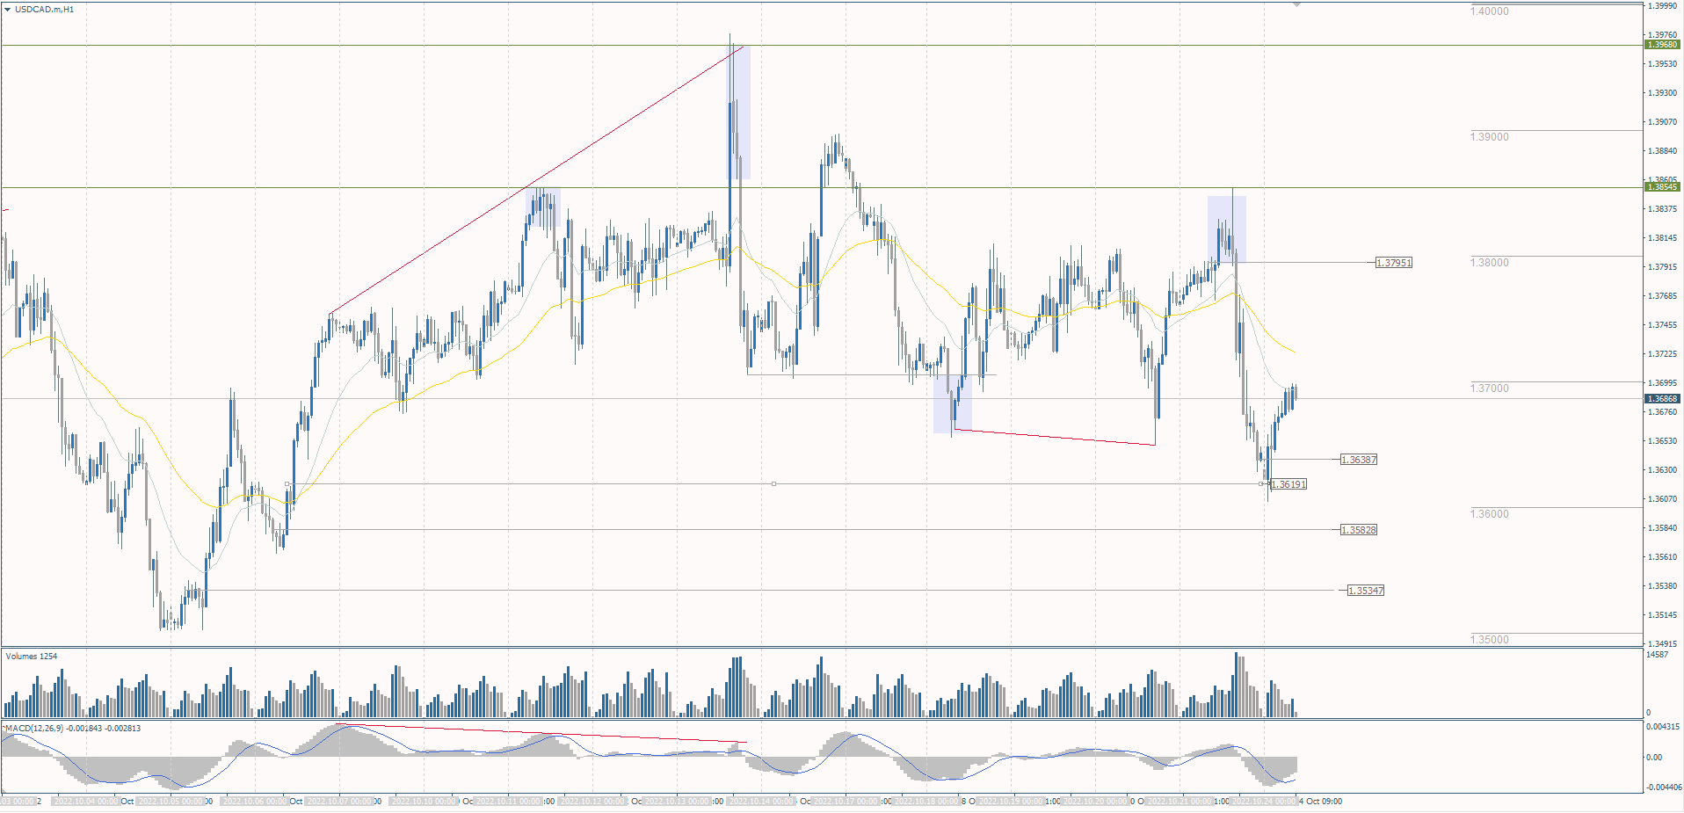
Task: Click the green 1.38545 price tag on axis
Action: (x=1662, y=187)
